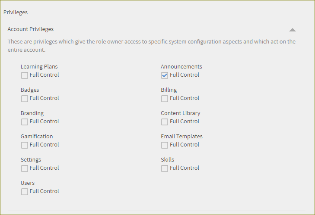The image size is (315, 215).
Task: Click the Email Templates privilege label
Action: pos(181,137)
